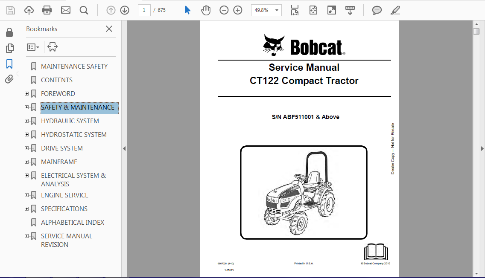The width and height of the screenshot is (485, 278).
Task: Open ELECTRICAL SYSTEM & ANALYSIS bookmark
Action: point(73,180)
